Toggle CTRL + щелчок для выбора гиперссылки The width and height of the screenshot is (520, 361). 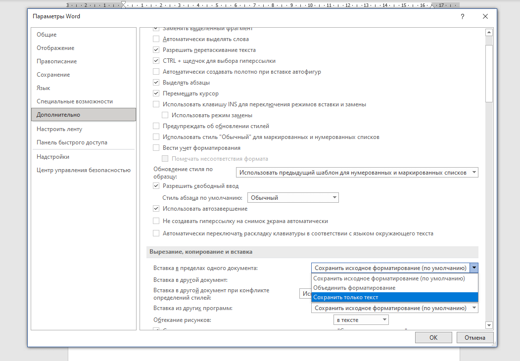(x=156, y=61)
